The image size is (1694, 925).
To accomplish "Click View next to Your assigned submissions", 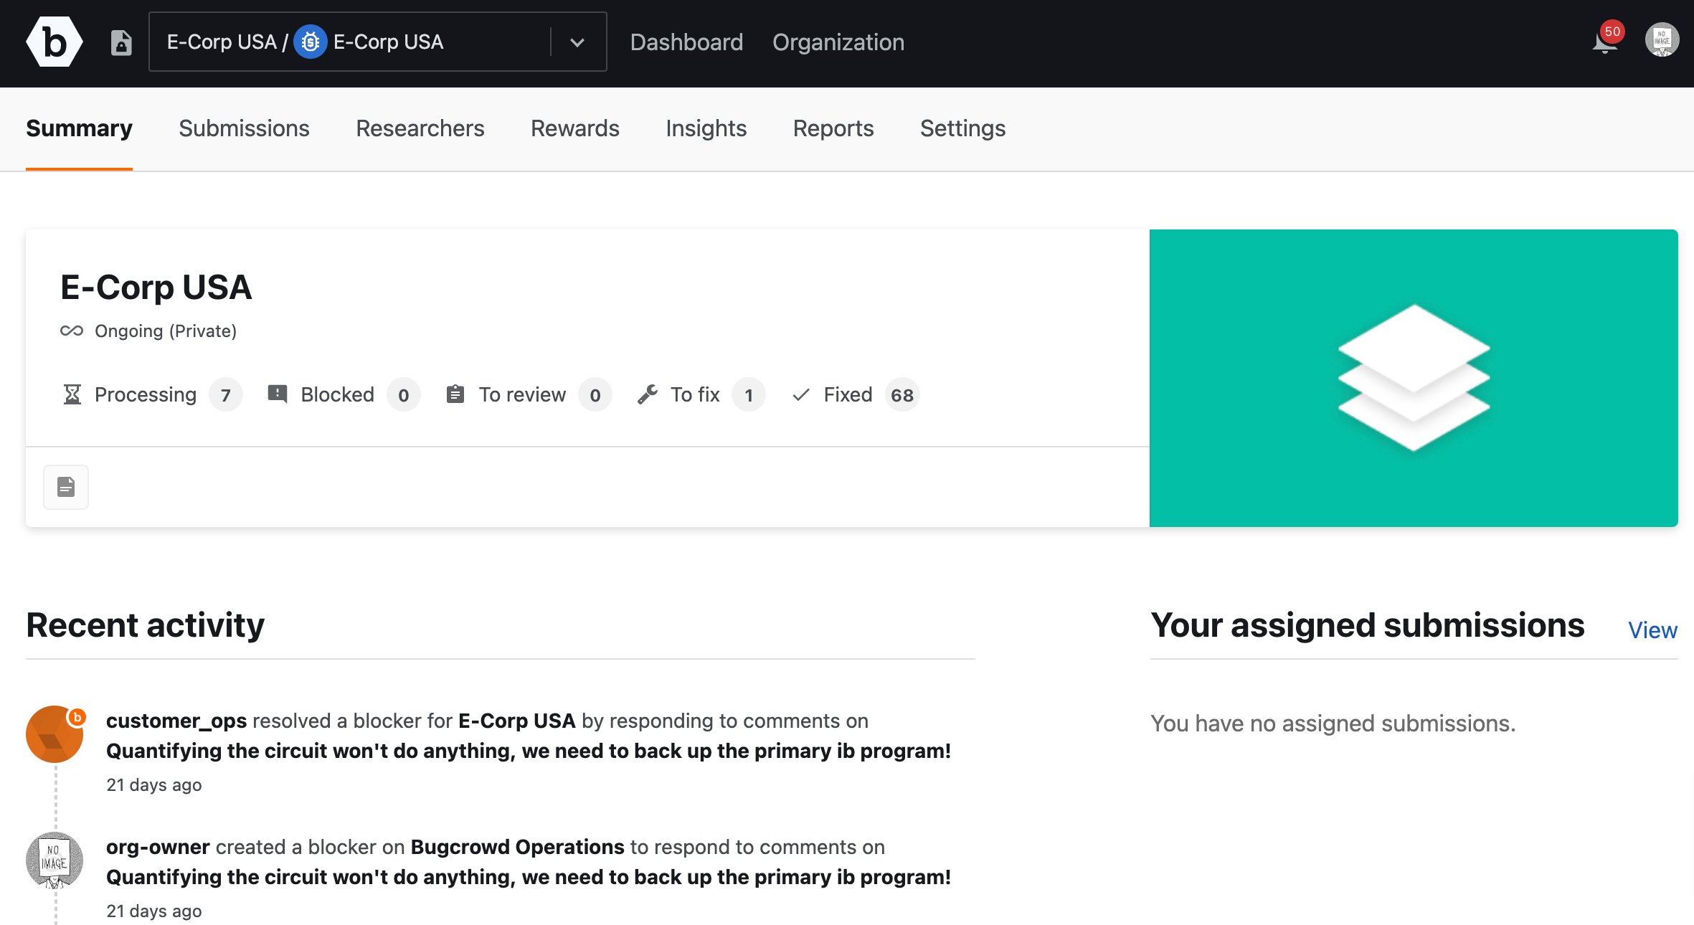I will [1652, 630].
